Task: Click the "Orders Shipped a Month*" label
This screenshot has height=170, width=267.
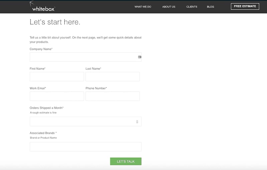Action: pos(46,108)
